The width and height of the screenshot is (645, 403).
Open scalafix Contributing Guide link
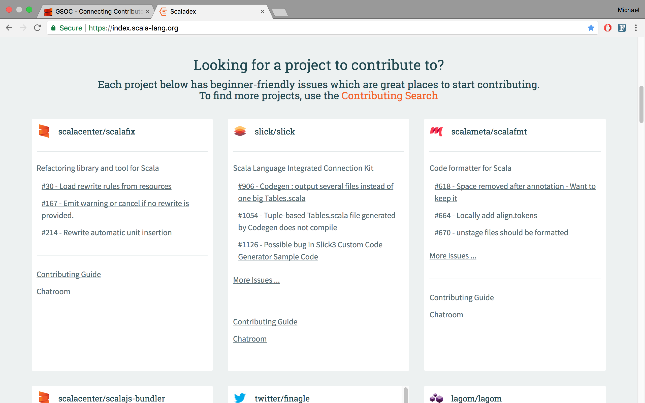coord(69,275)
